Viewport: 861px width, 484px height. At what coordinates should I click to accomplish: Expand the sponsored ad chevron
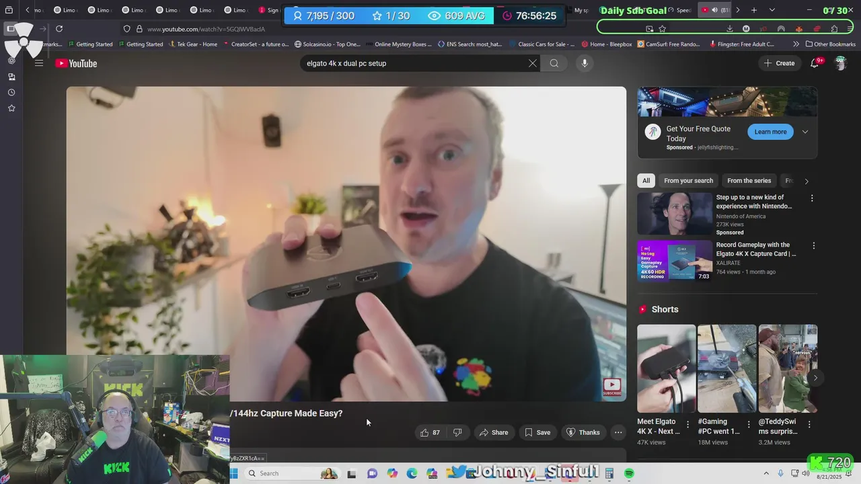[805, 132]
